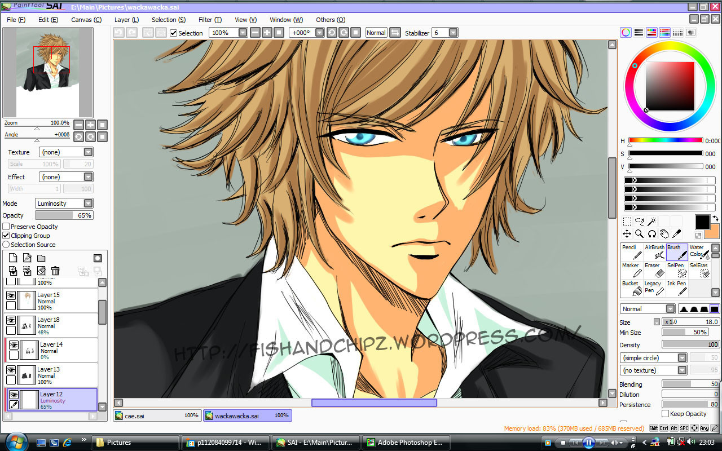
Task: Select the hand pan tool
Action: [664, 233]
